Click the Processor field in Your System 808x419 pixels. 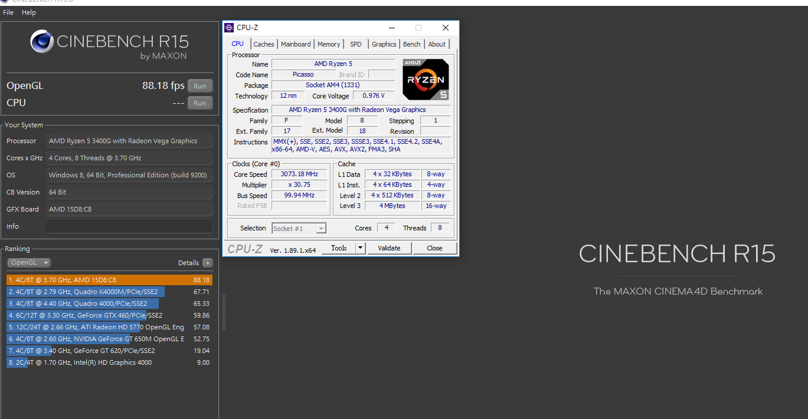coord(129,141)
